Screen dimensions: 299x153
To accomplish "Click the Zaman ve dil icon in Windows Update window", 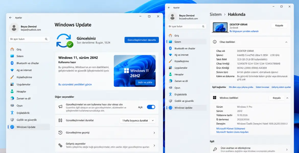I will tap(12, 99).
